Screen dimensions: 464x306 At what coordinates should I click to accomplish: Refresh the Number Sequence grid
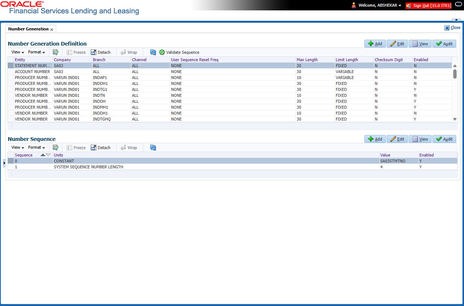pos(153,147)
